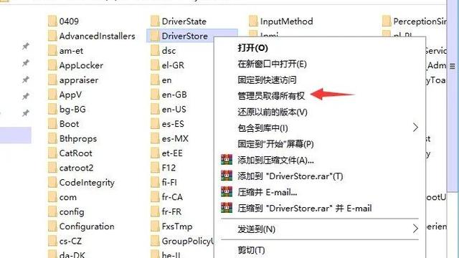The height and width of the screenshot is (258, 459).
Task: Select the Configuration folder name
Action: point(87,226)
